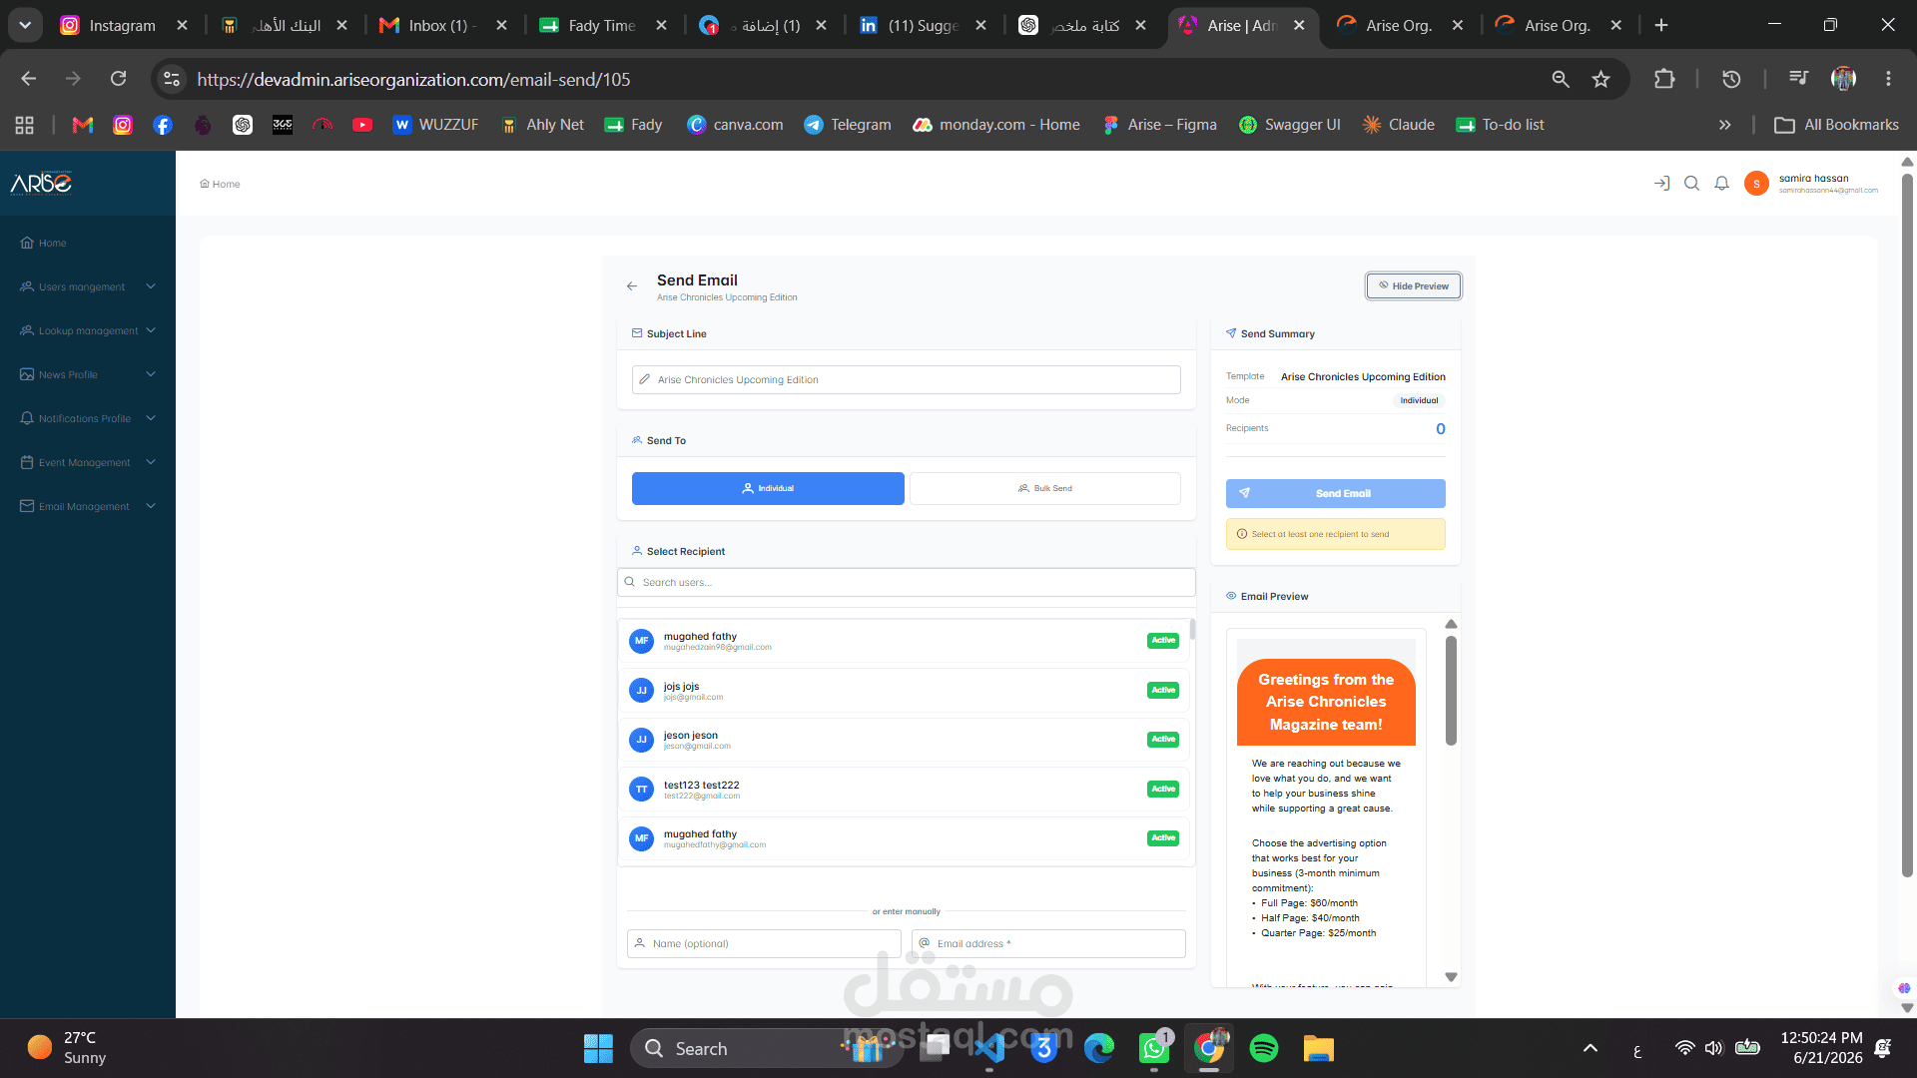Image resolution: width=1917 pixels, height=1078 pixels.
Task: Click the back arrow beside Send Email
Action: tap(632, 286)
